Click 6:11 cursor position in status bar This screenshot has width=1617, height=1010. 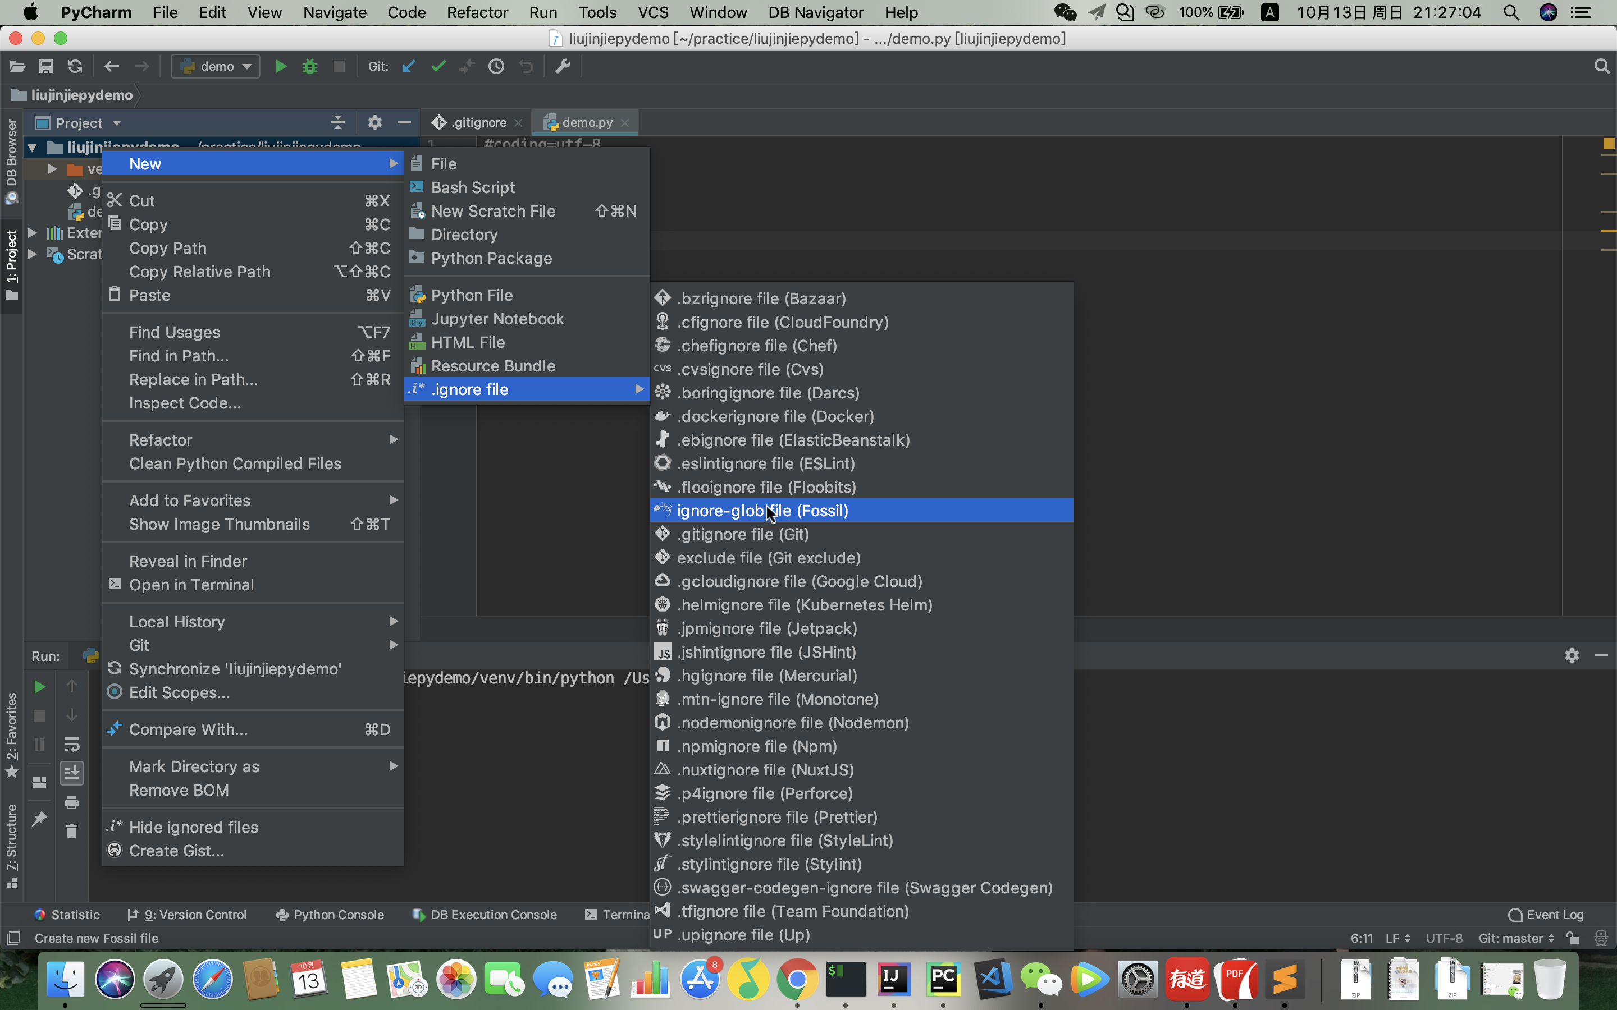click(x=1361, y=938)
